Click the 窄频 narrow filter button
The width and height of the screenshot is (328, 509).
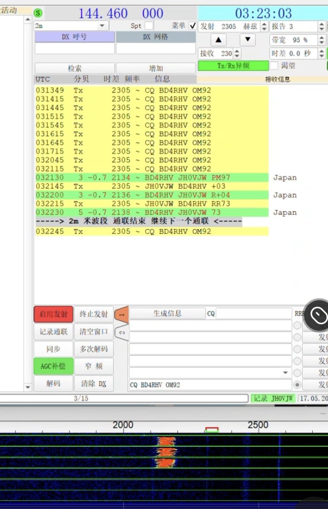click(94, 366)
